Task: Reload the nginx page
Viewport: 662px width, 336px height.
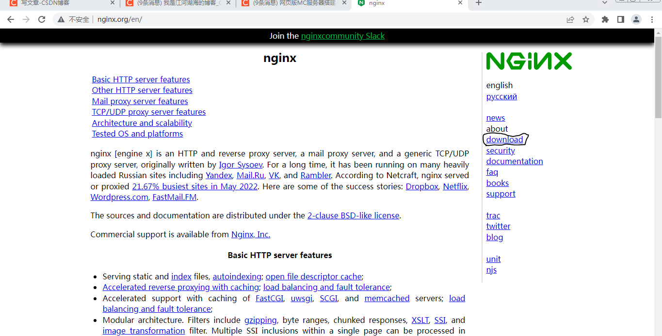Action: [42, 19]
